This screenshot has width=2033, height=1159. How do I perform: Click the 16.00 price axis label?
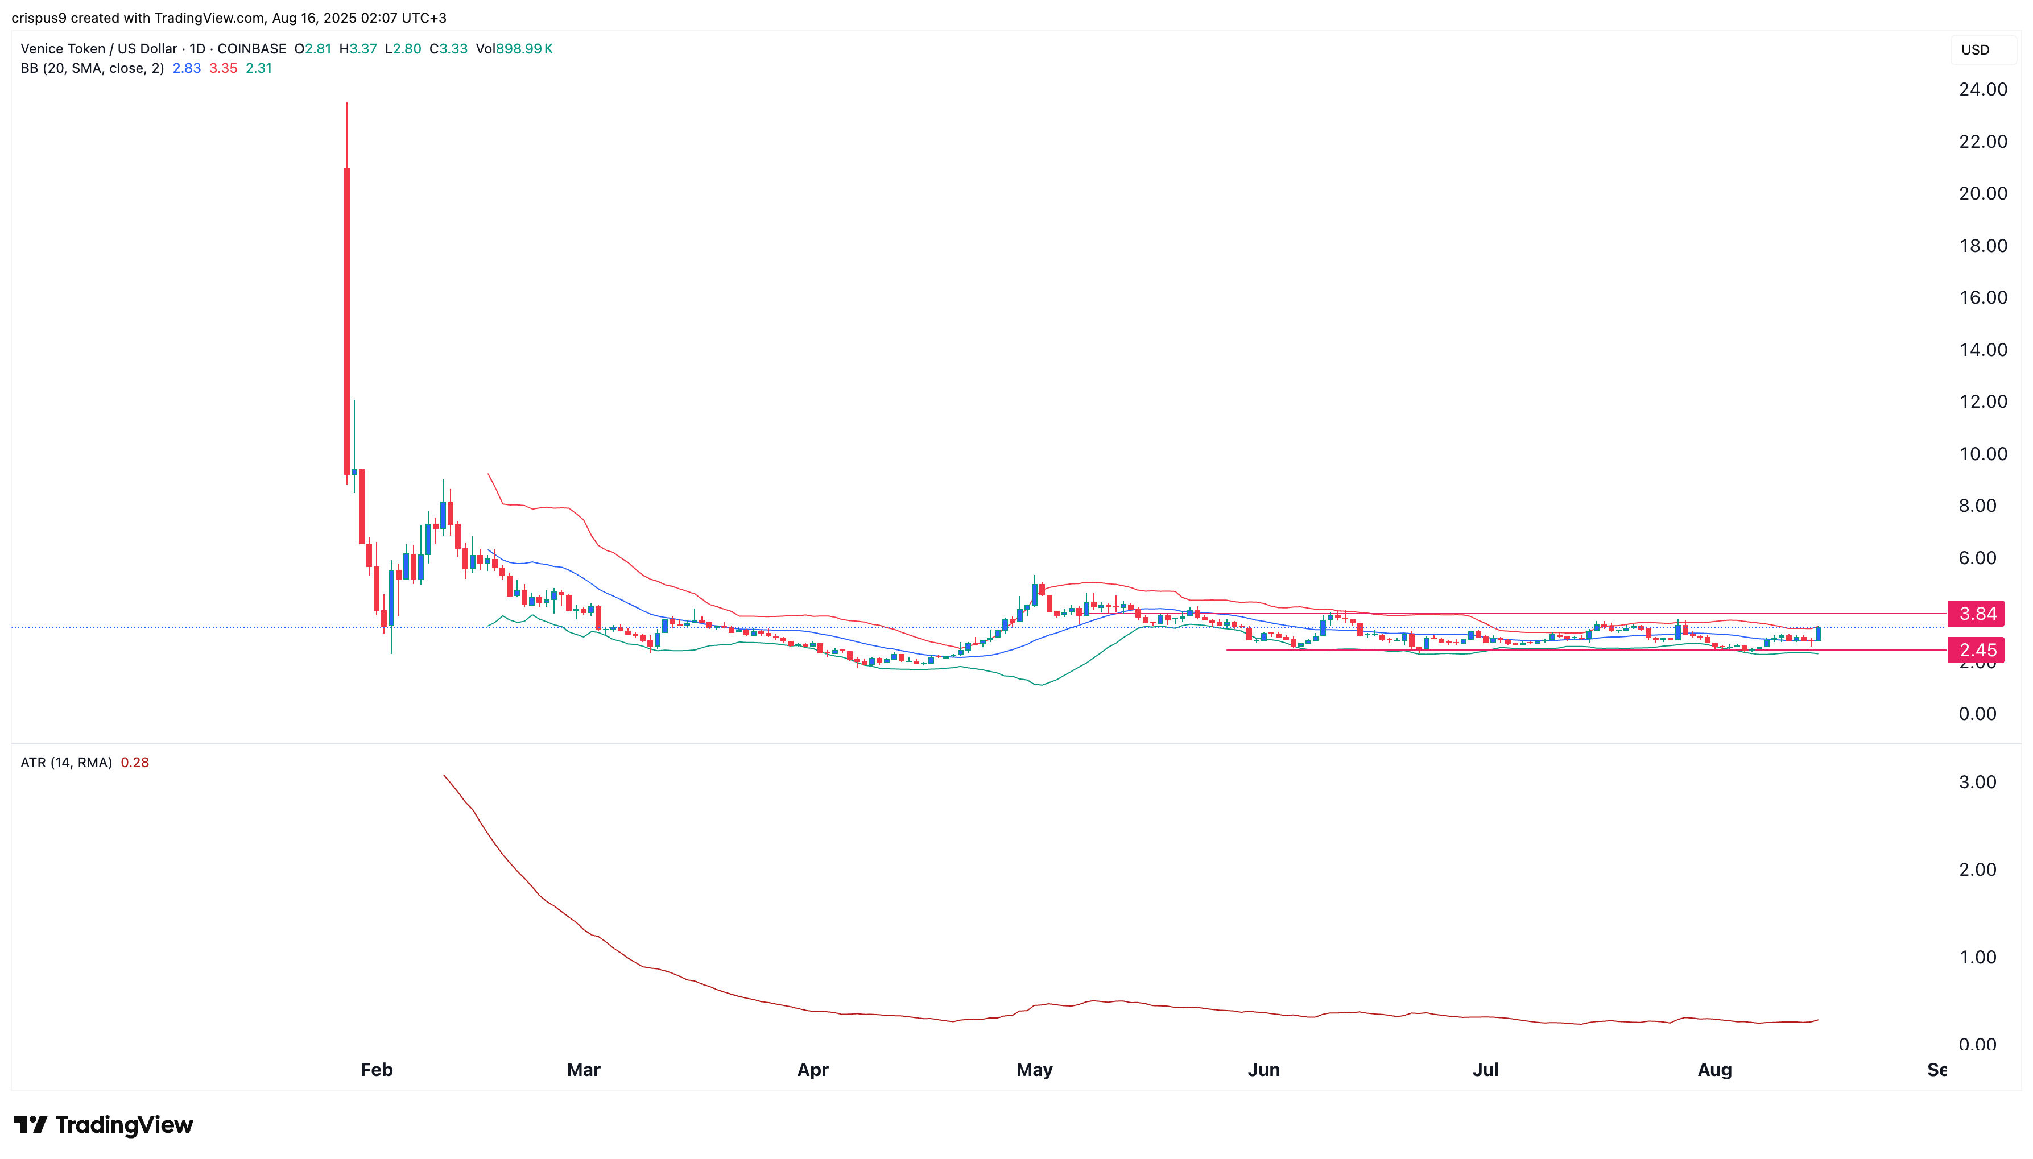click(x=1983, y=297)
